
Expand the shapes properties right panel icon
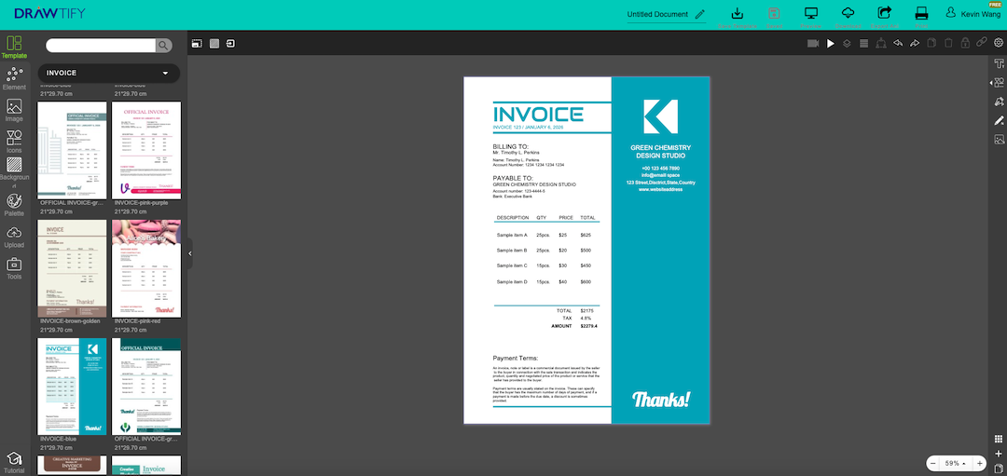pos(998,83)
